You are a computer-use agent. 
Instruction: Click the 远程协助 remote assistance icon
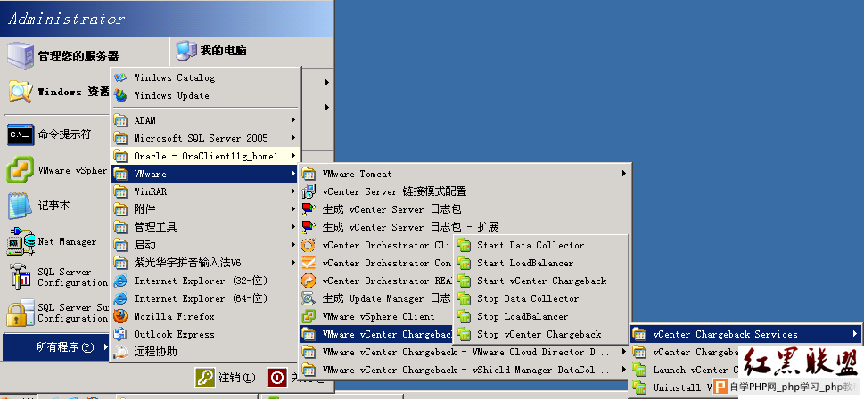pos(120,351)
